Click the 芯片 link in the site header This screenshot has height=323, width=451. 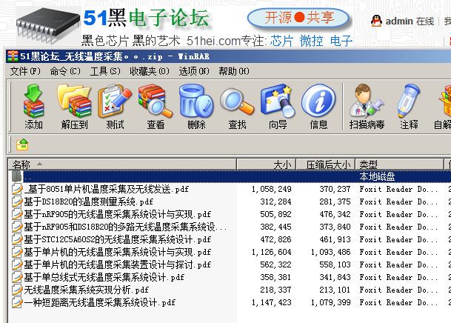click(281, 41)
